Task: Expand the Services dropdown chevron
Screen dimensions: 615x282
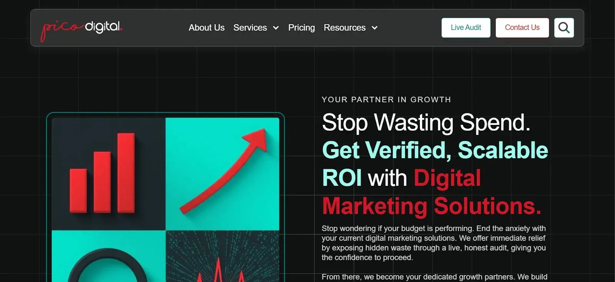Action: pyautogui.click(x=276, y=28)
